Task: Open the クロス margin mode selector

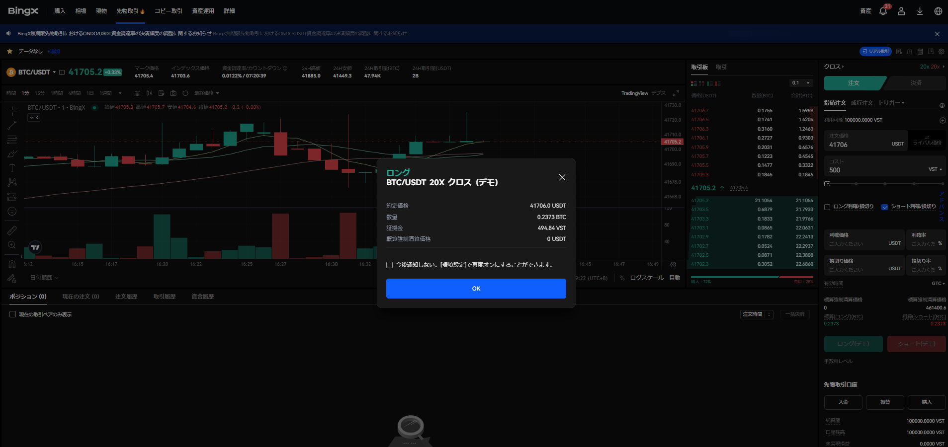Action: point(834,67)
